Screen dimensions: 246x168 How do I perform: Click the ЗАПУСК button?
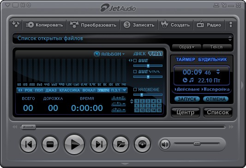click(187, 99)
